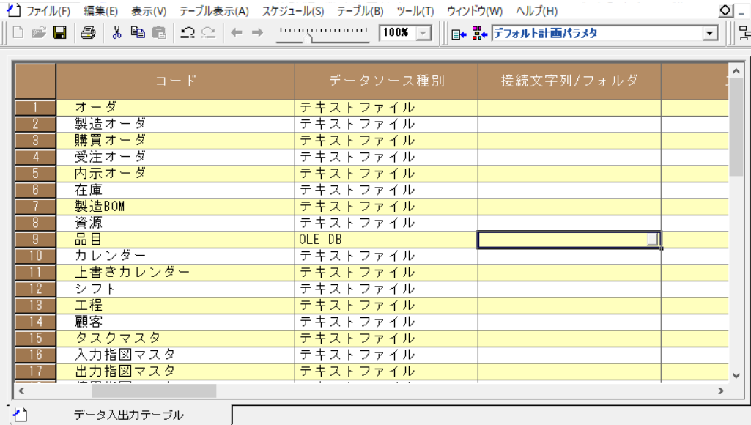Click the 顧客 code cell

click(x=175, y=322)
